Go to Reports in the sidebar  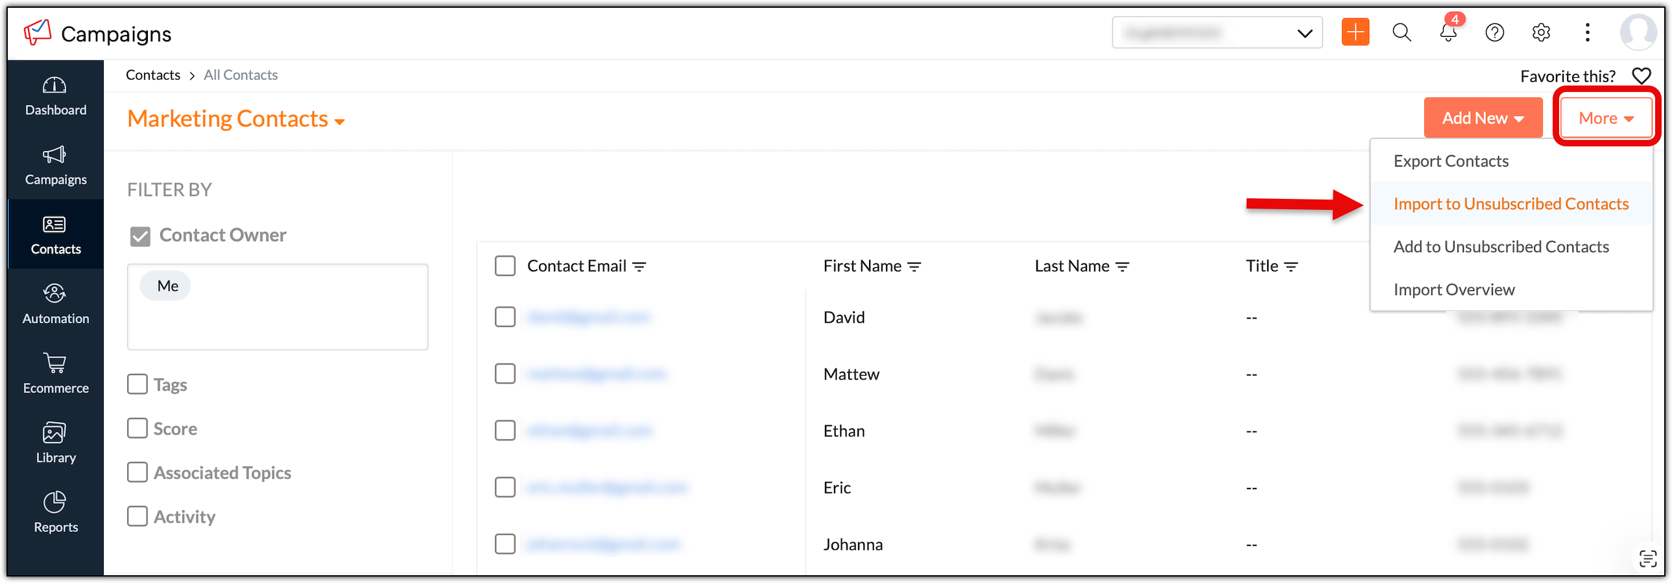[x=55, y=512]
